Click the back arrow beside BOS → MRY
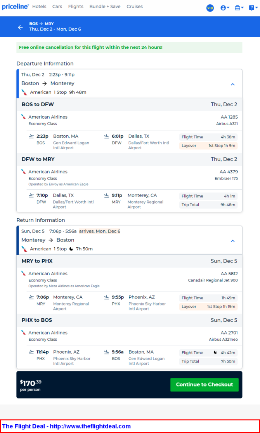This screenshot has height=433, width=260. (x=20, y=27)
